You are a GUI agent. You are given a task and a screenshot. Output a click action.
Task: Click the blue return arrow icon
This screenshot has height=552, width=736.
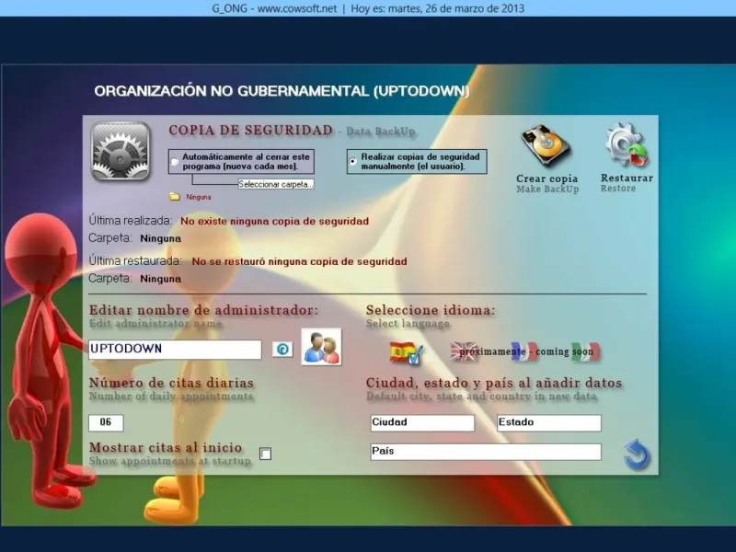pyautogui.click(x=637, y=454)
